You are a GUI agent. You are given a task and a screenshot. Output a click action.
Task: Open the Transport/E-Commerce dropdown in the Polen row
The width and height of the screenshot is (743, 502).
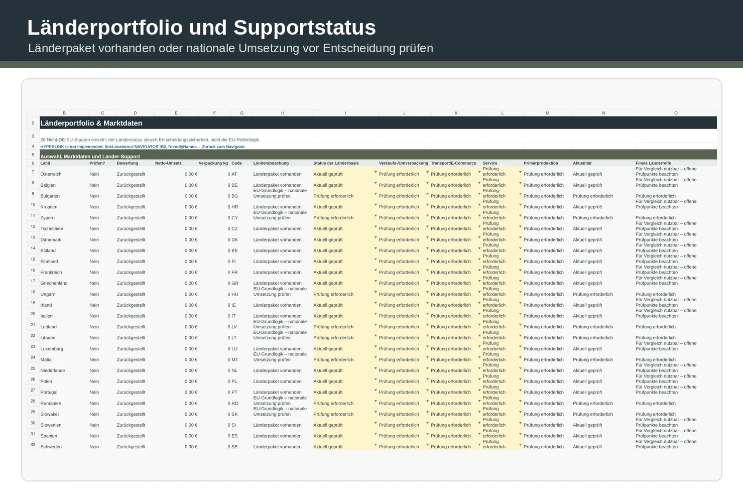(x=479, y=380)
